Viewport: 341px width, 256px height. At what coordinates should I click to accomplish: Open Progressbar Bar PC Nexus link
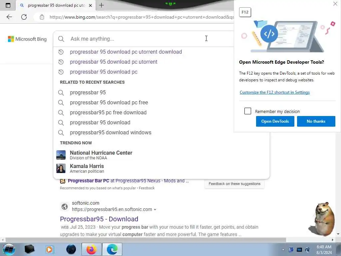(x=128, y=181)
